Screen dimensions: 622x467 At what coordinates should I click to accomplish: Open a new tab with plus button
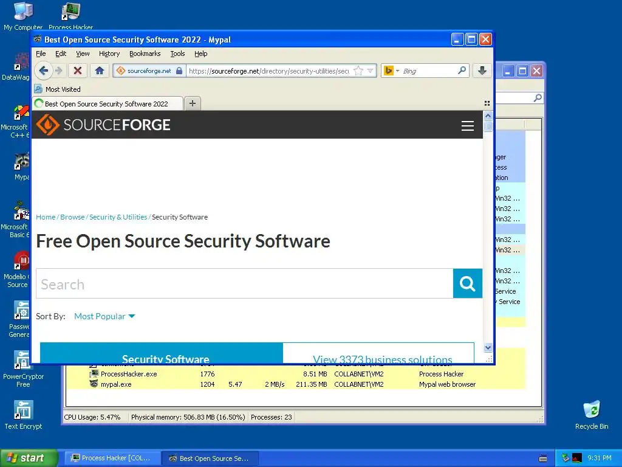pos(193,103)
